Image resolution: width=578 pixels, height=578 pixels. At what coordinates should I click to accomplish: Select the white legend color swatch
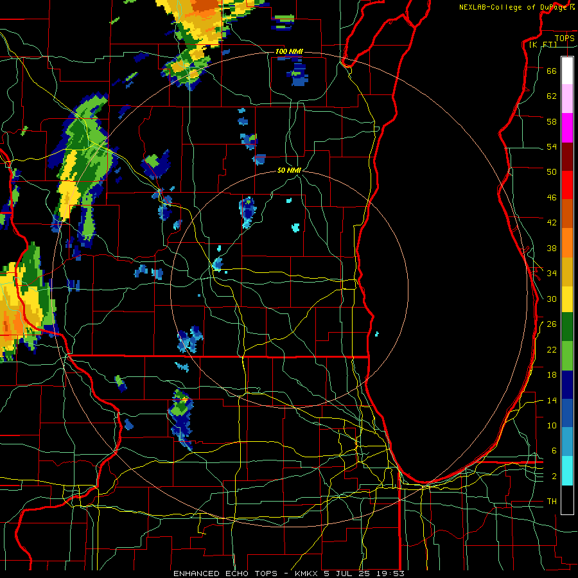pyautogui.click(x=567, y=71)
